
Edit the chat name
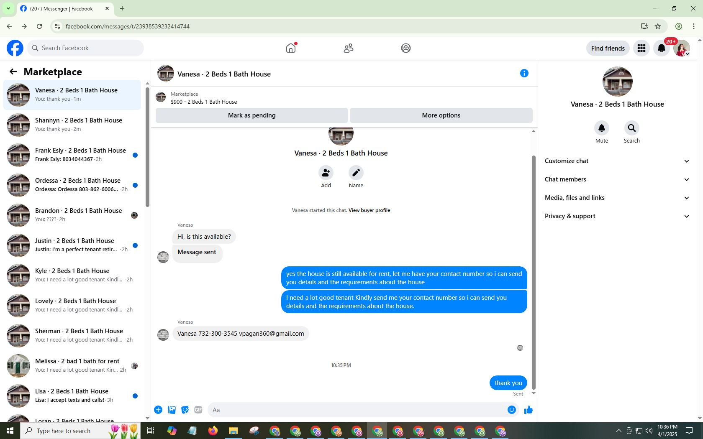click(x=356, y=173)
